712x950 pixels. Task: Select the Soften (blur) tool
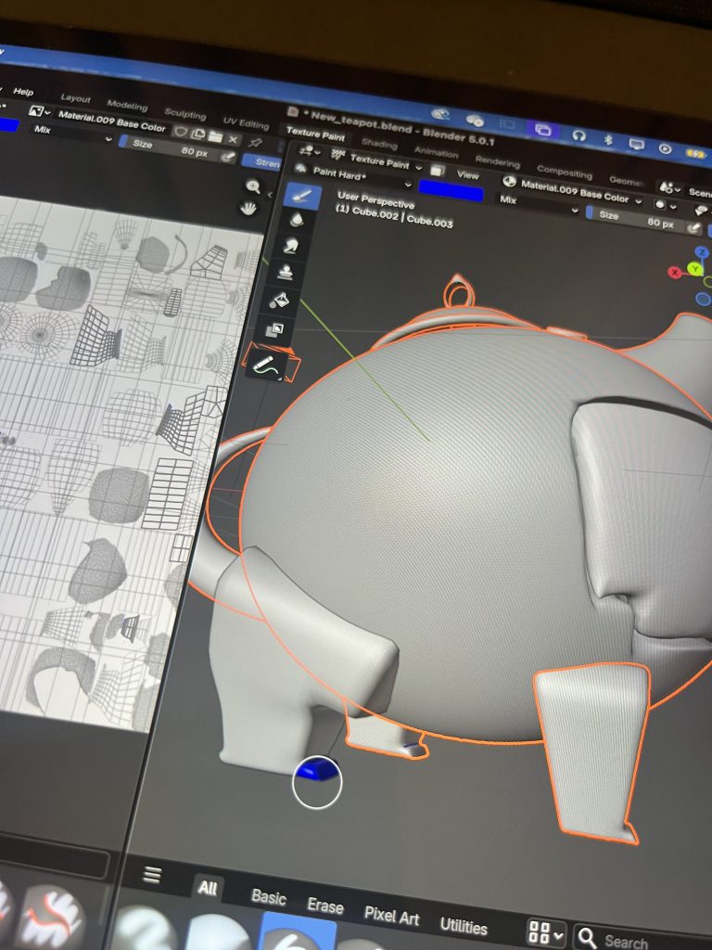(x=297, y=220)
